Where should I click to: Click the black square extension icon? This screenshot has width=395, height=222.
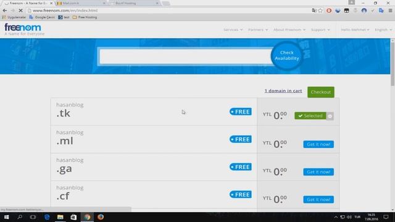click(x=347, y=10)
